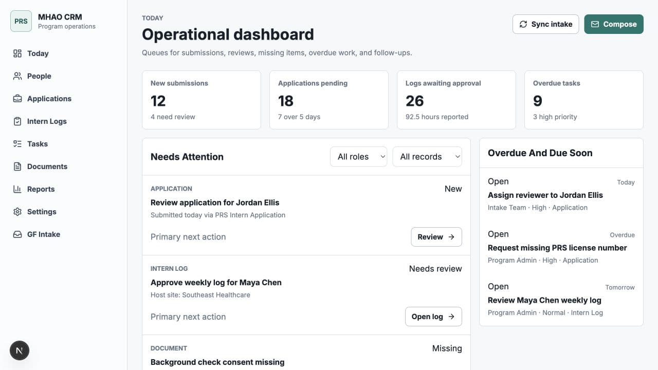Click "Submitted today via PRS Intern Application"
The width and height of the screenshot is (658, 370).
pyautogui.click(x=218, y=215)
